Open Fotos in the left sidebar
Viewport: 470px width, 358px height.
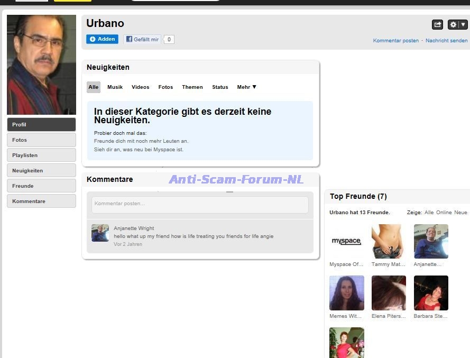pos(41,140)
